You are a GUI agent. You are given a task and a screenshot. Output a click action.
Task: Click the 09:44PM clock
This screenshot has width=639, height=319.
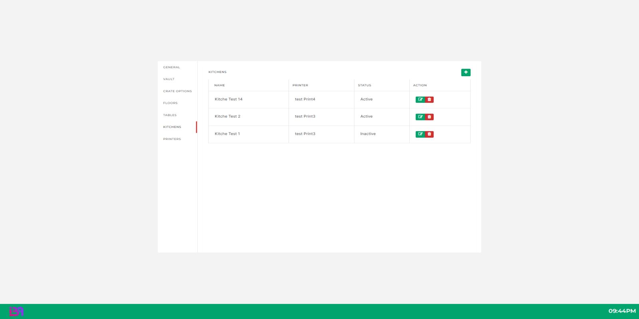coord(622,311)
